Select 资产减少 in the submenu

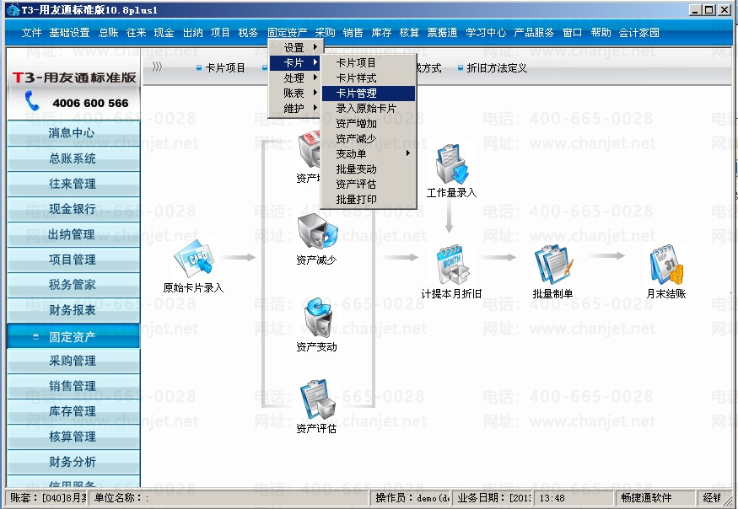[x=368, y=138]
